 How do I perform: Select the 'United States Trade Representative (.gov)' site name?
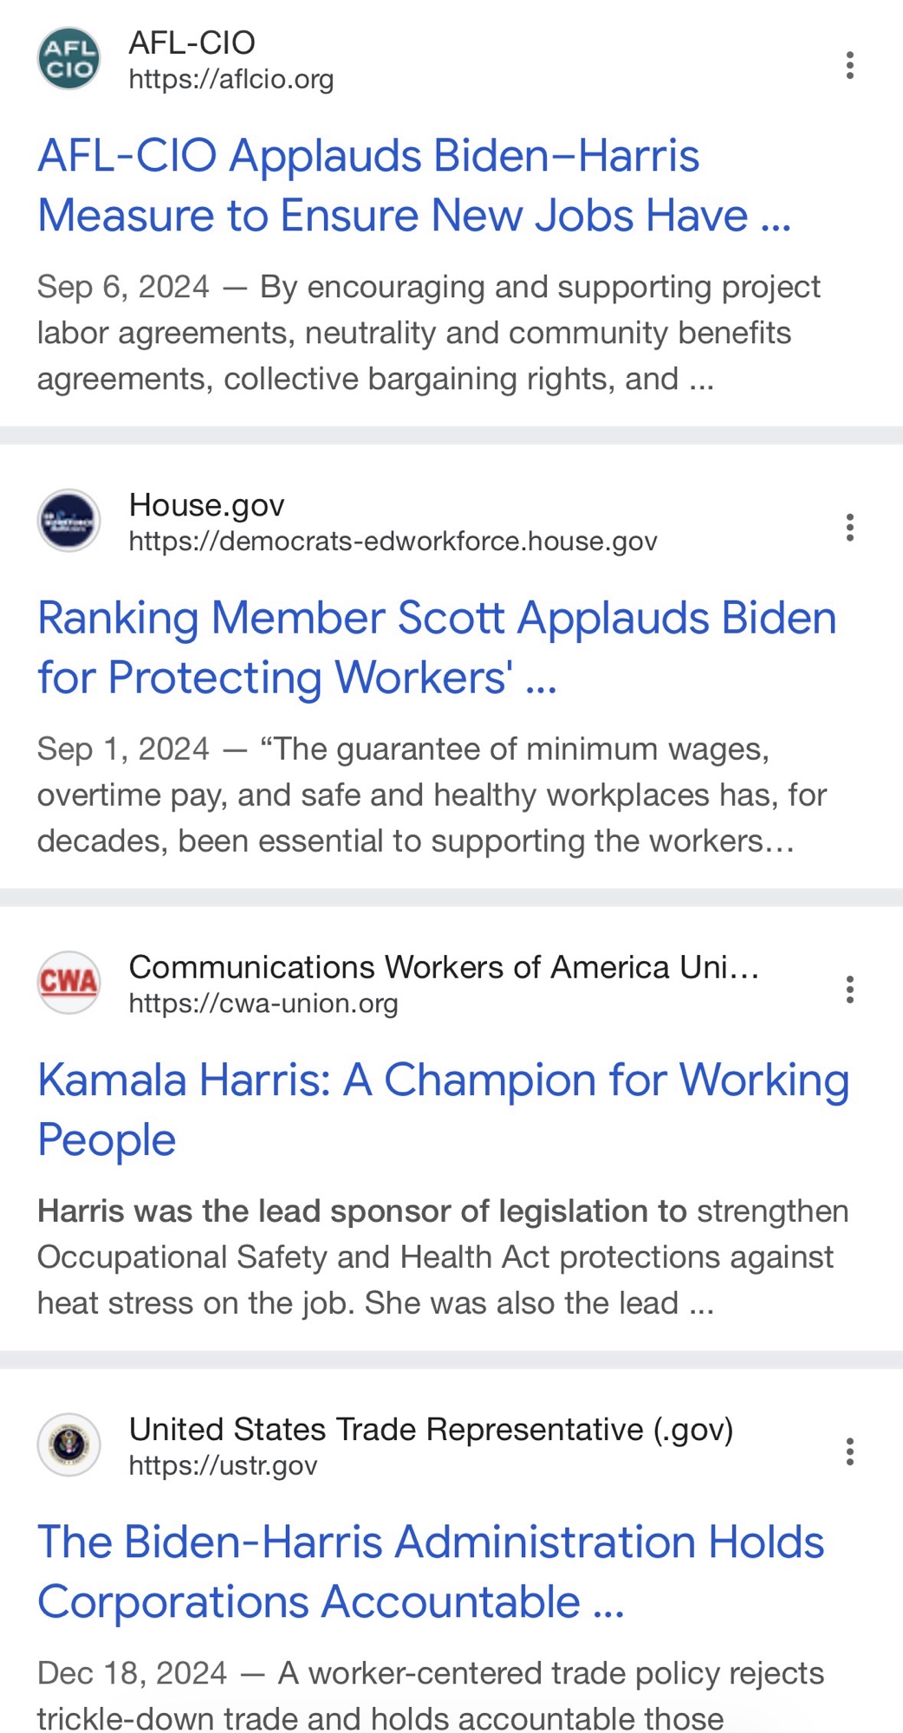point(431,1429)
